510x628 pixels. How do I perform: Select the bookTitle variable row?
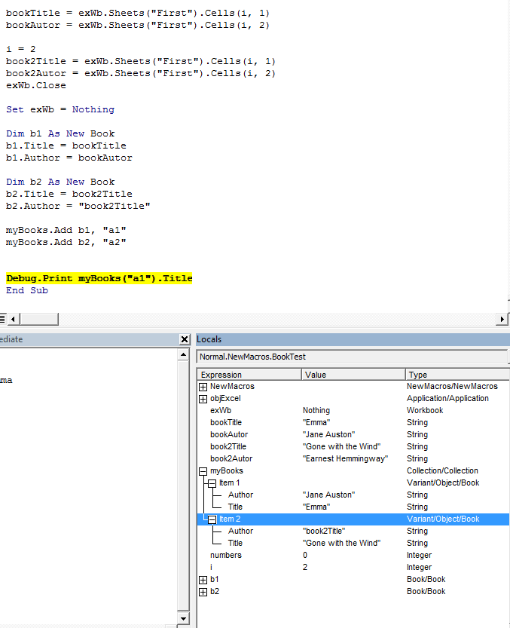coord(226,423)
